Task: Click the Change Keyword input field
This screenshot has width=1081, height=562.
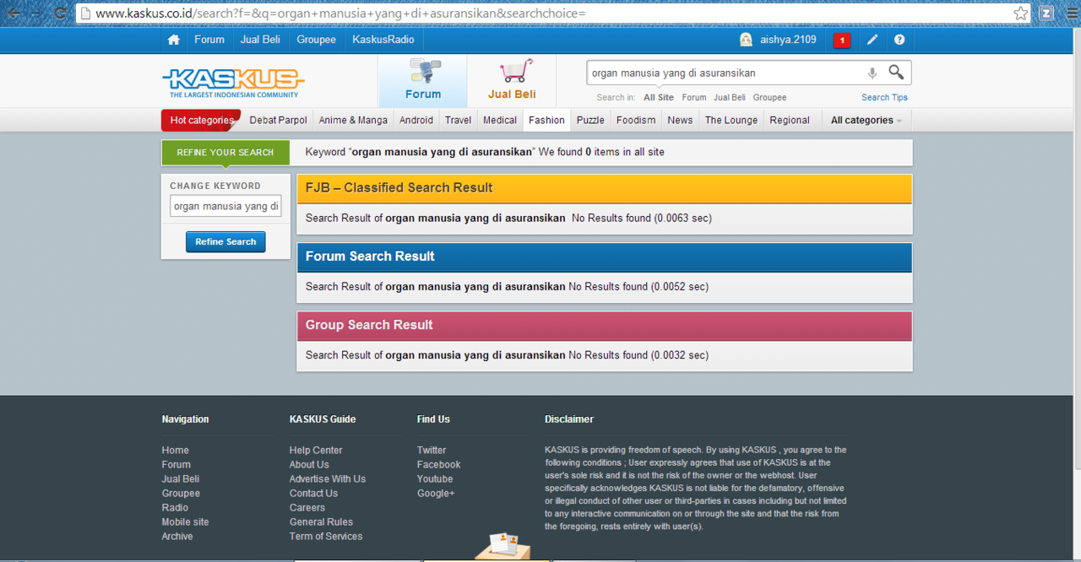Action: 225,206
